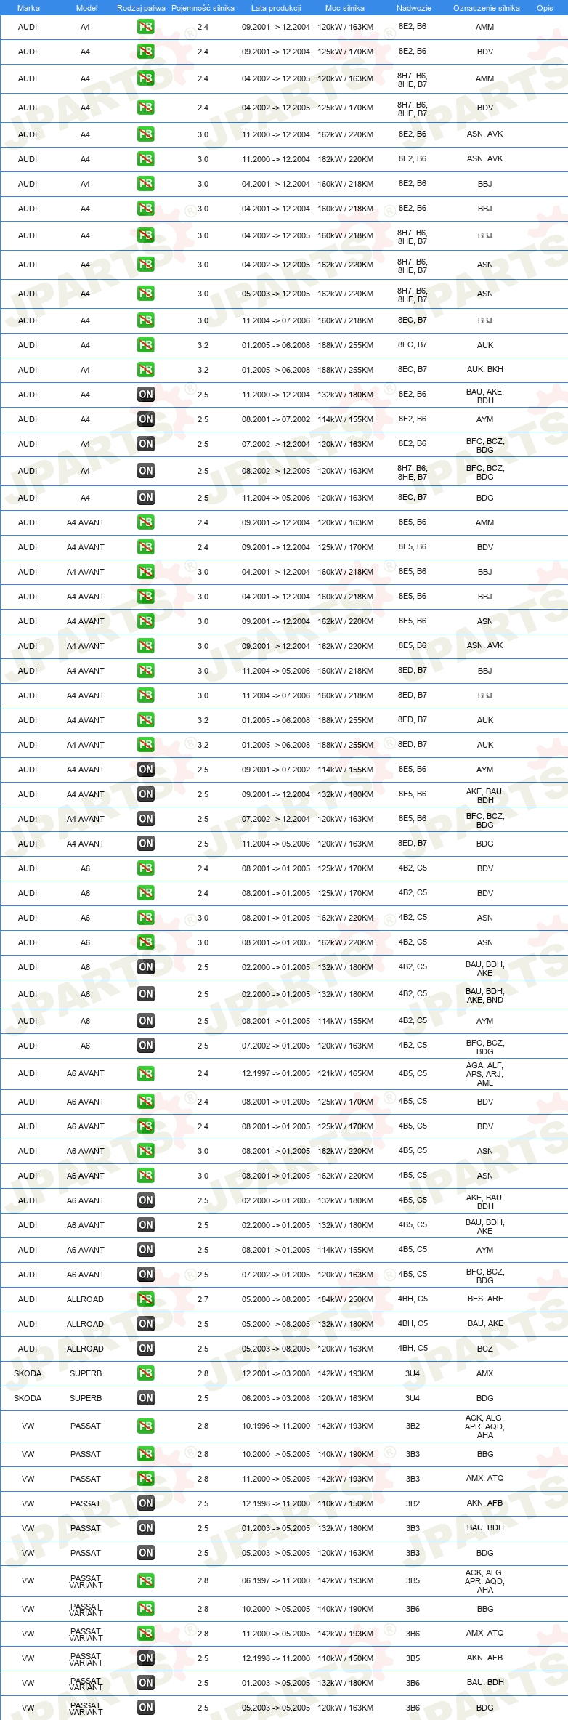This screenshot has width=568, height=1720.
Task: Click petrol icon in Passat Variant 3B6 AMX, ATQ row
Action: [x=145, y=1633]
